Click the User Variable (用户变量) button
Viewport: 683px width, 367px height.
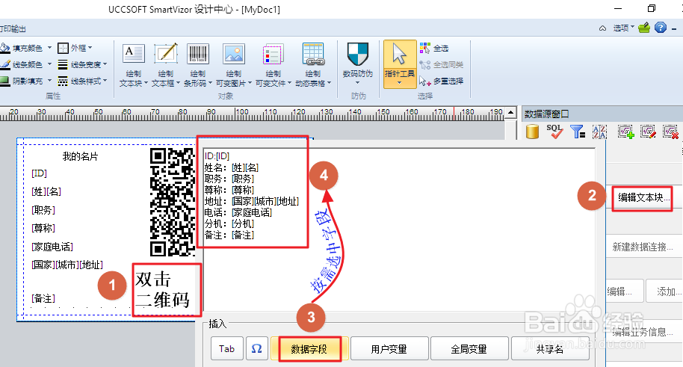pos(389,349)
